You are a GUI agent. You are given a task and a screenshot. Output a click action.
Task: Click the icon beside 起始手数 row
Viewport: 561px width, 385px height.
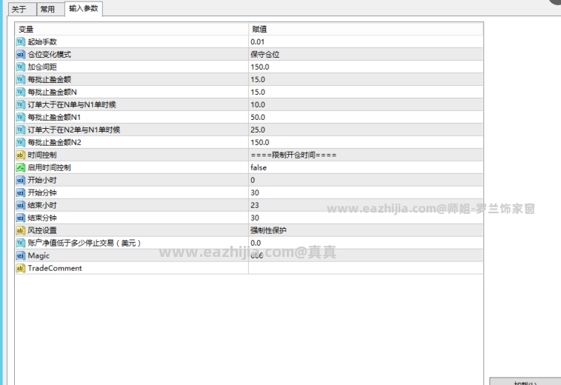pyautogui.click(x=21, y=41)
